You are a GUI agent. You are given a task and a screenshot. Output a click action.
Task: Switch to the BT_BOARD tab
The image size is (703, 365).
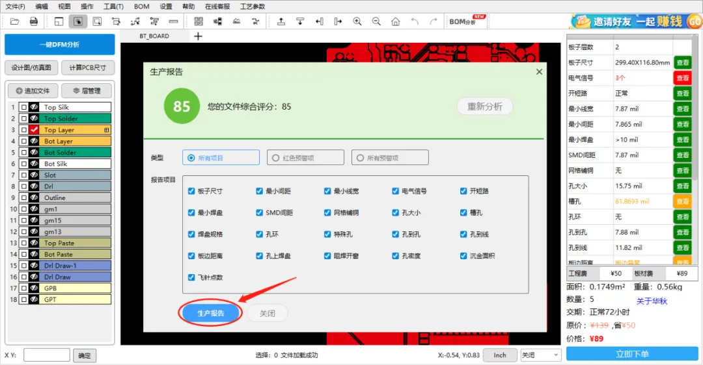pyautogui.click(x=154, y=36)
